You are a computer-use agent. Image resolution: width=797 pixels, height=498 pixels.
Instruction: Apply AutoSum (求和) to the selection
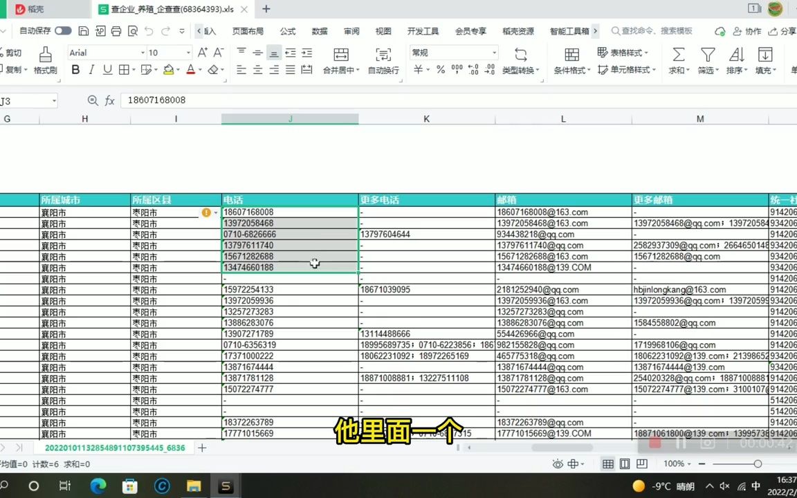pyautogui.click(x=677, y=61)
